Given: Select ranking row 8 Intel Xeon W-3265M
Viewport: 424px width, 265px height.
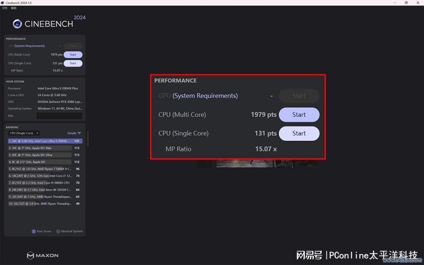Looking at the screenshot, I should click(x=45, y=190).
